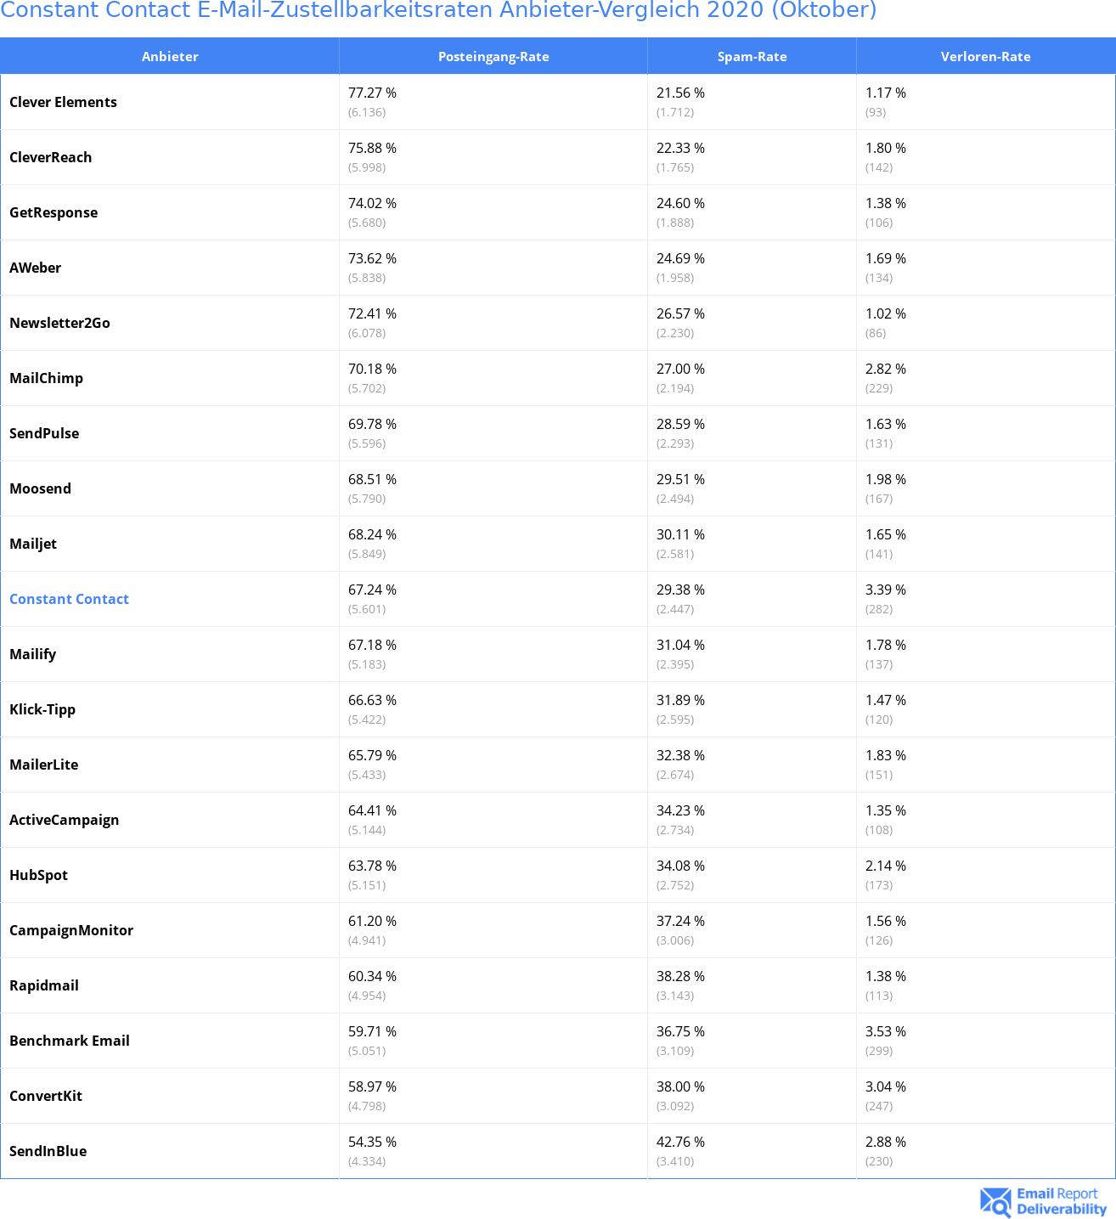Viewport: 1116px width, 1219px height.
Task: Select the SendInBlue provider name
Action: coord(48,1151)
